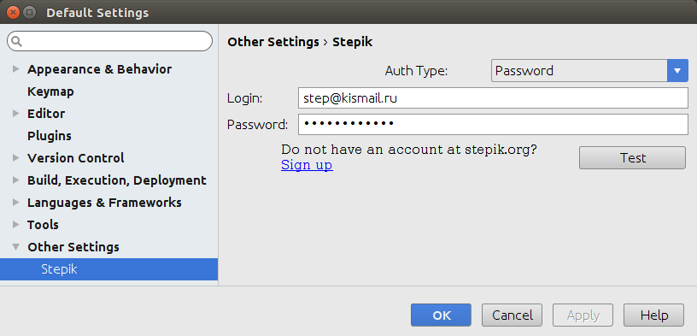Select the Stepik settings item
Image resolution: width=697 pixels, height=336 pixels.
(109, 269)
